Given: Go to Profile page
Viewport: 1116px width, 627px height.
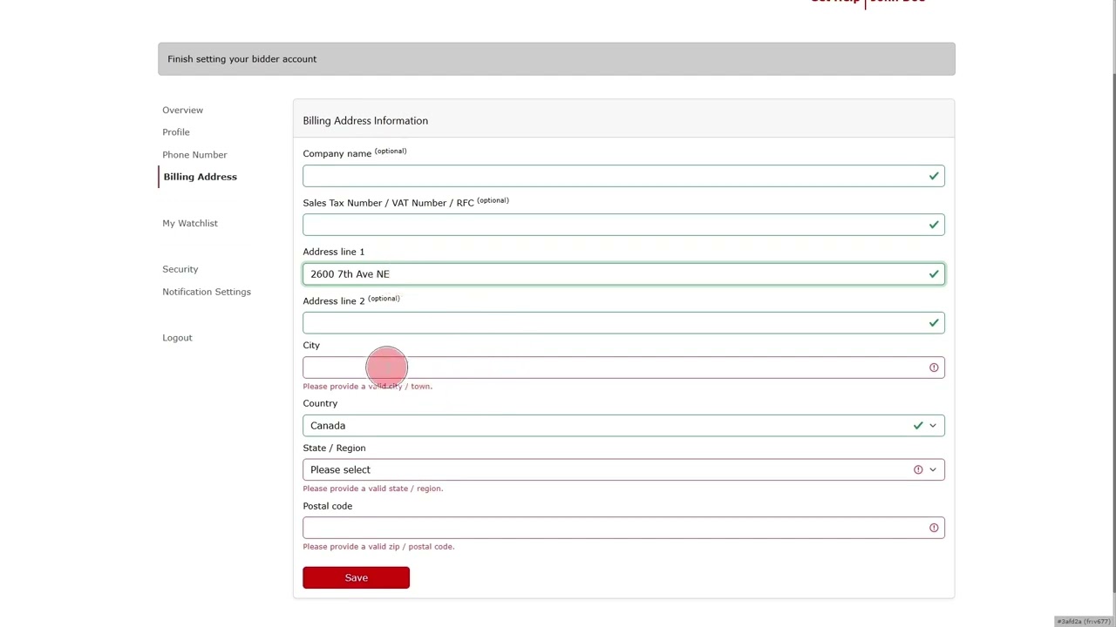Looking at the screenshot, I should pyautogui.click(x=175, y=132).
